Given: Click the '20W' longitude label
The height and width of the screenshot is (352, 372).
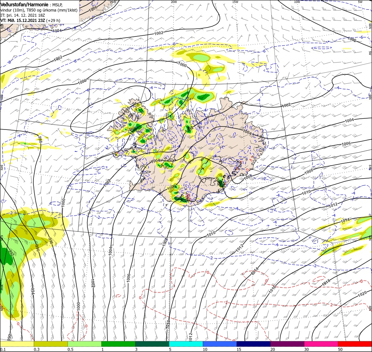Looking at the screenshot, I should point(174,2).
